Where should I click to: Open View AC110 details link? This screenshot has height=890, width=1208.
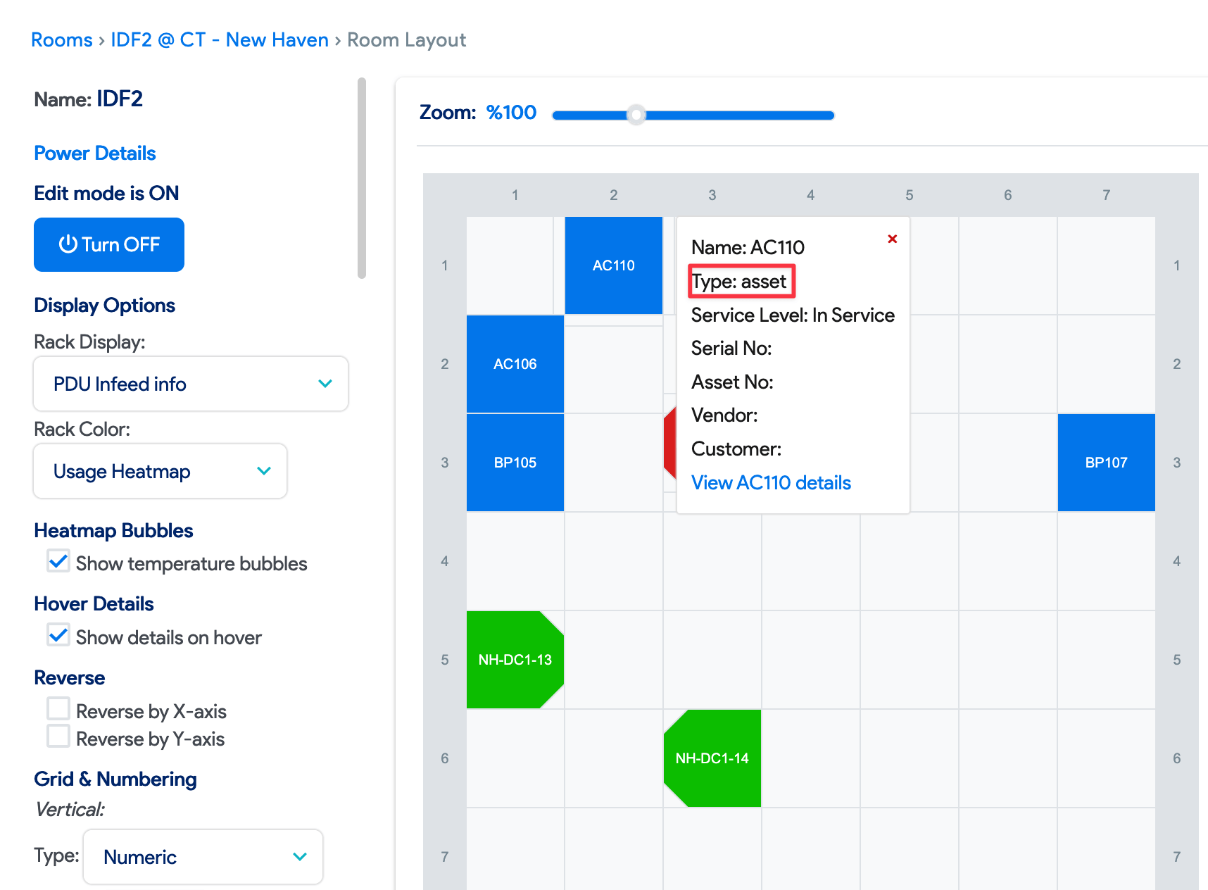[x=771, y=483]
